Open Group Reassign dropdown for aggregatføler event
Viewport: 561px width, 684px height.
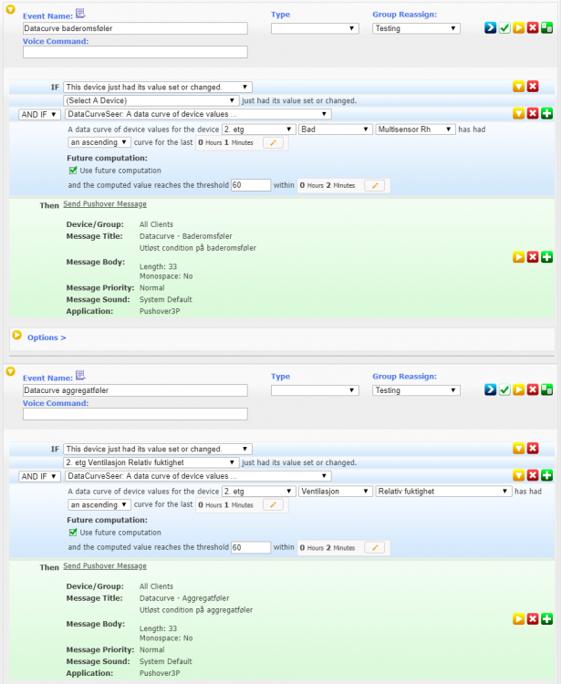point(416,390)
